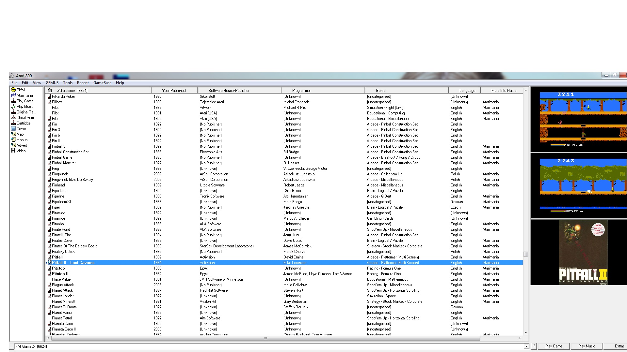Click the Play Music button at bottom

(x=587, y=346)
